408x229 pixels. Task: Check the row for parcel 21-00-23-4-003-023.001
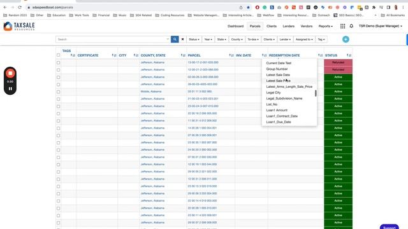point(58,99)
